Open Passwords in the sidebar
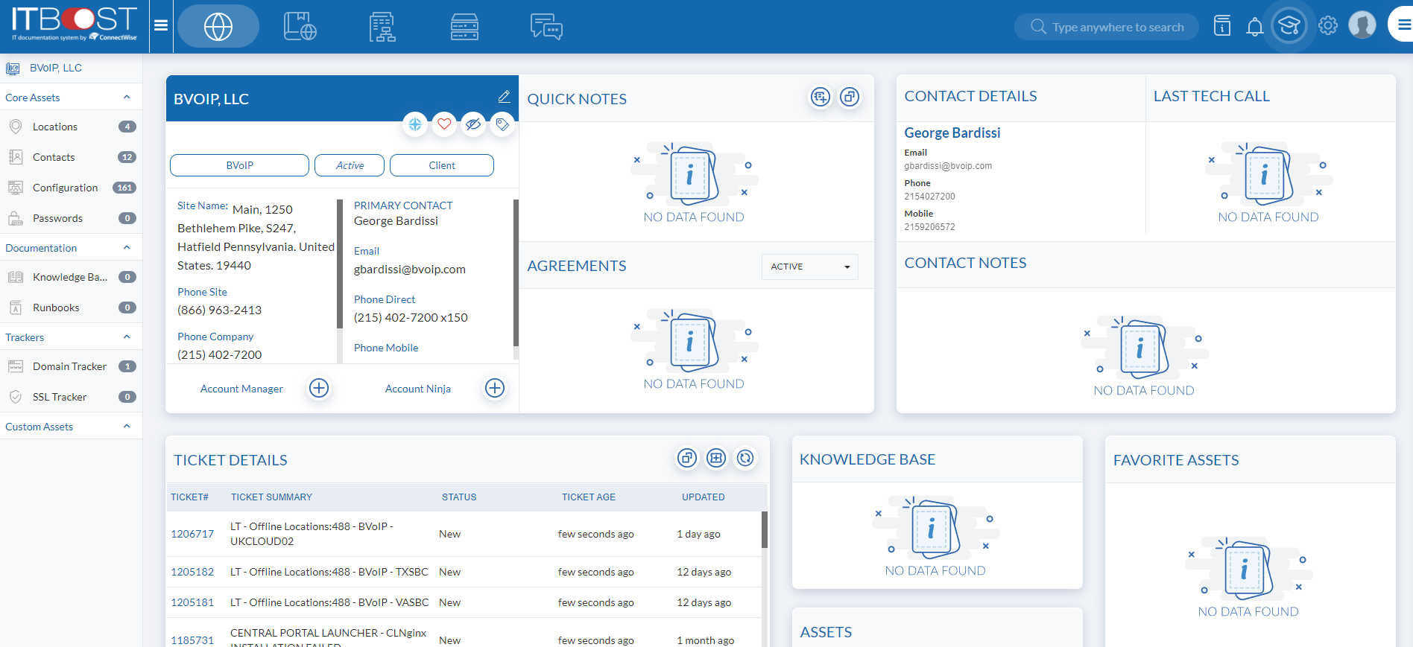 point(71,218)
